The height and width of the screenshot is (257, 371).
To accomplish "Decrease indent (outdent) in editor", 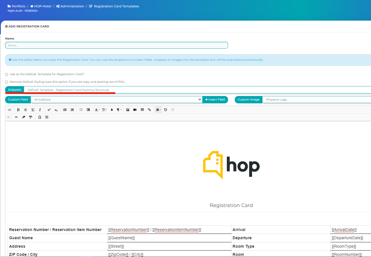I will tap(81, 110).
